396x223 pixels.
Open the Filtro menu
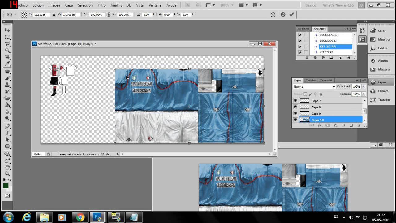point(102,5)
